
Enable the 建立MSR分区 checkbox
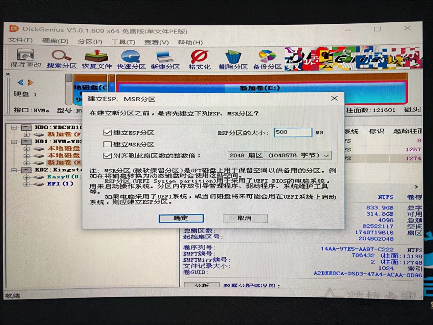click(x=108, y=144)
